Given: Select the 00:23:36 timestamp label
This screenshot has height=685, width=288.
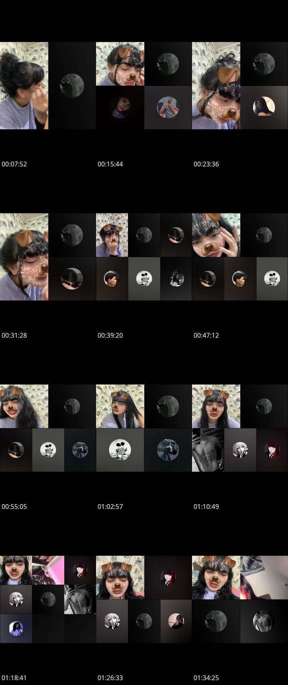Looking at the screenshot, I should [x=206, y=164].
